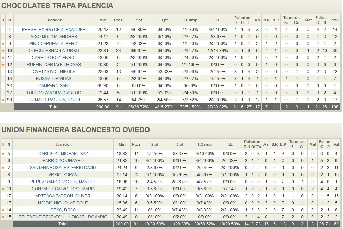Click the orange dot next to Garrido Foz
343x229 pixels.
tap(3, 58)
